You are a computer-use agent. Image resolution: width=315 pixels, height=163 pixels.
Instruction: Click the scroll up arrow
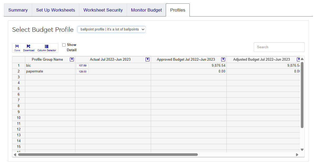302,59
